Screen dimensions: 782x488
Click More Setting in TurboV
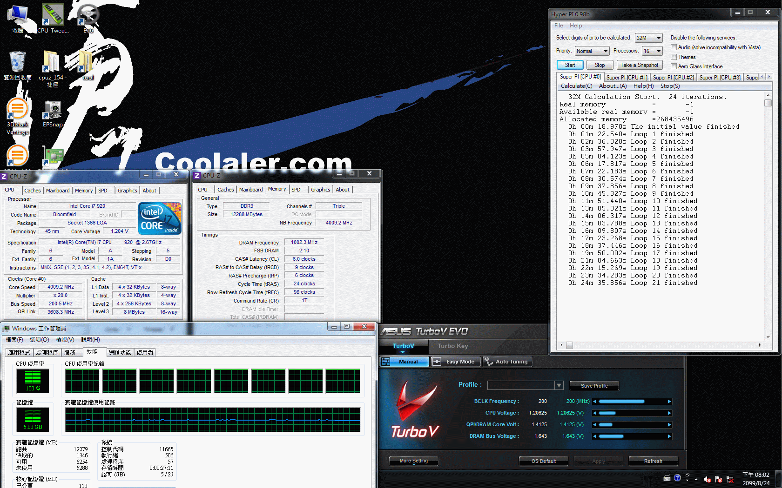pos(413,461)
